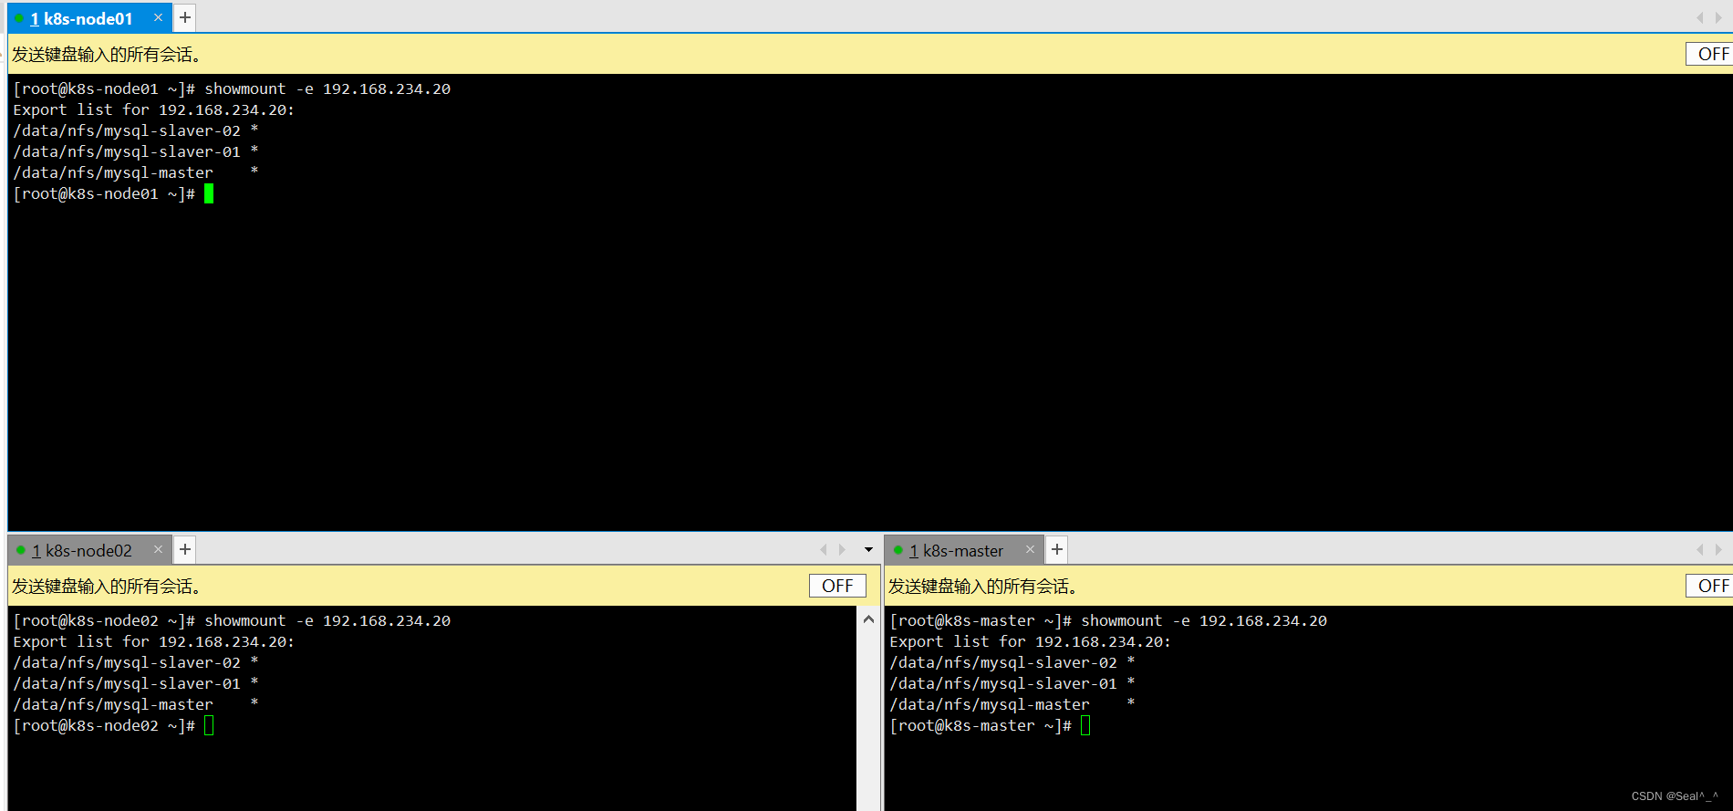
Task: Click the broadcast notice text in k8s-node02 pane
Action: [106, 587]
